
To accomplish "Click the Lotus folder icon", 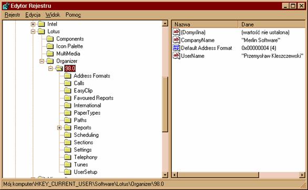I will 41,32.
